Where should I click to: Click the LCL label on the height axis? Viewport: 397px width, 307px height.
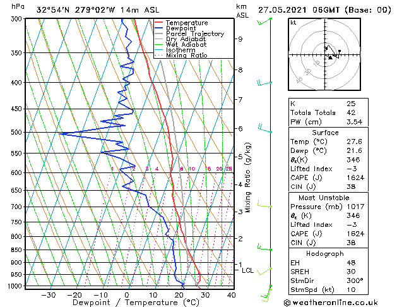click(x=248, y=270)
